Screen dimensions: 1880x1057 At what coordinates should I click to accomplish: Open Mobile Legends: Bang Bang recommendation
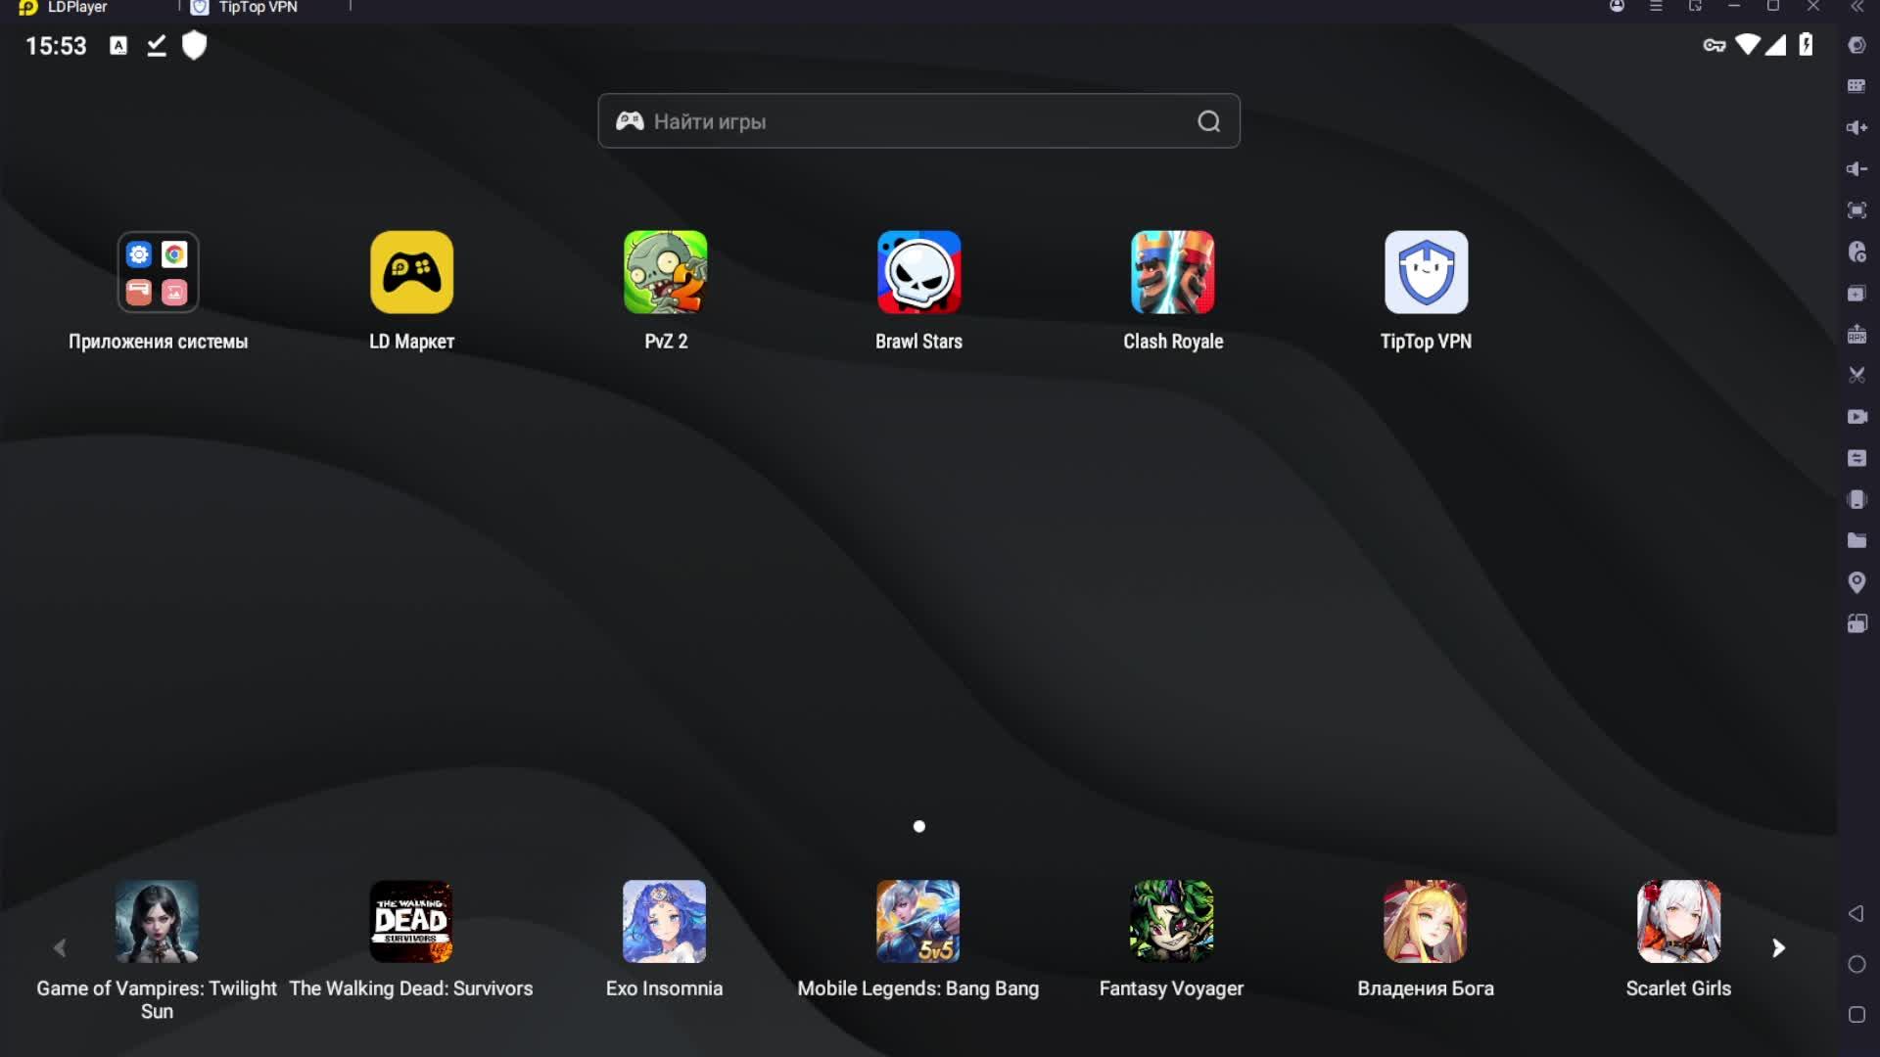click(917, 921)
